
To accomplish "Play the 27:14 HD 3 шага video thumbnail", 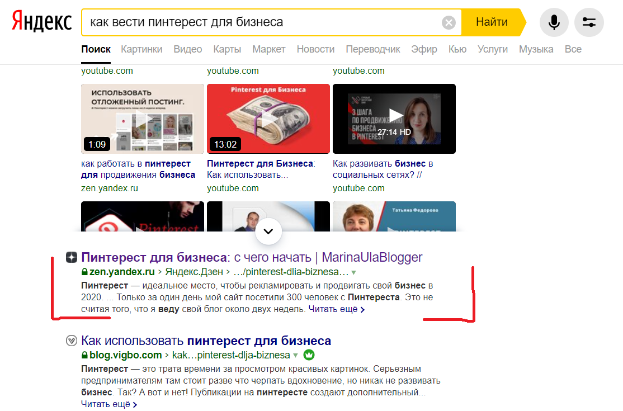I will pyautogui.click(x=394, y=119).
